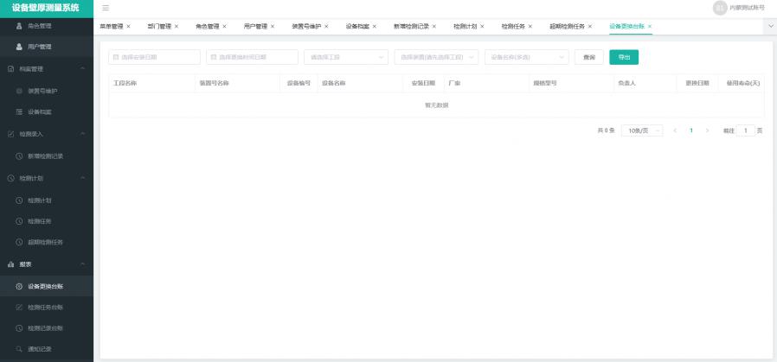Viewport: 777px width, 362px height.
Task: Open the 请选择工段 dropdown
Action: (345, 57)
